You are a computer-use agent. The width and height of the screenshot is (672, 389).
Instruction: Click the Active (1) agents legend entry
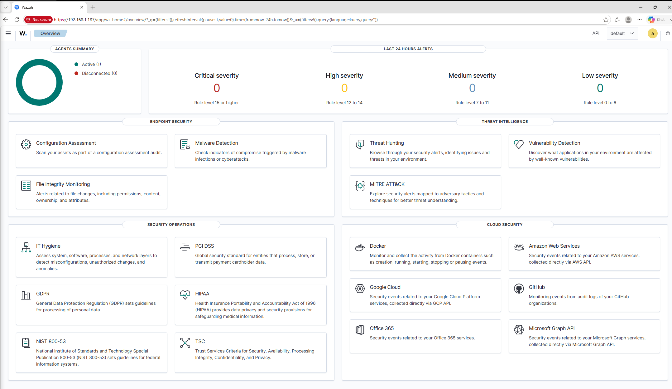coord(88,64)
